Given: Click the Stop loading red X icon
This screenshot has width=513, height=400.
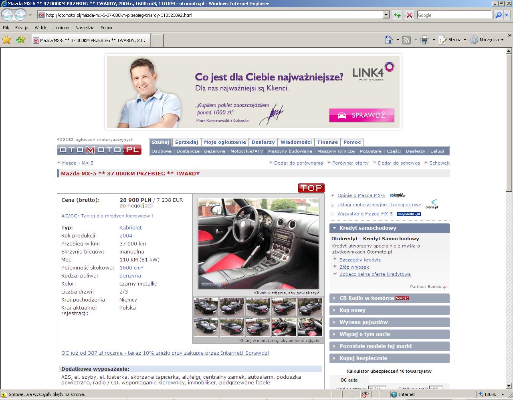Looking at the screenshot, I should click(409, 15).
